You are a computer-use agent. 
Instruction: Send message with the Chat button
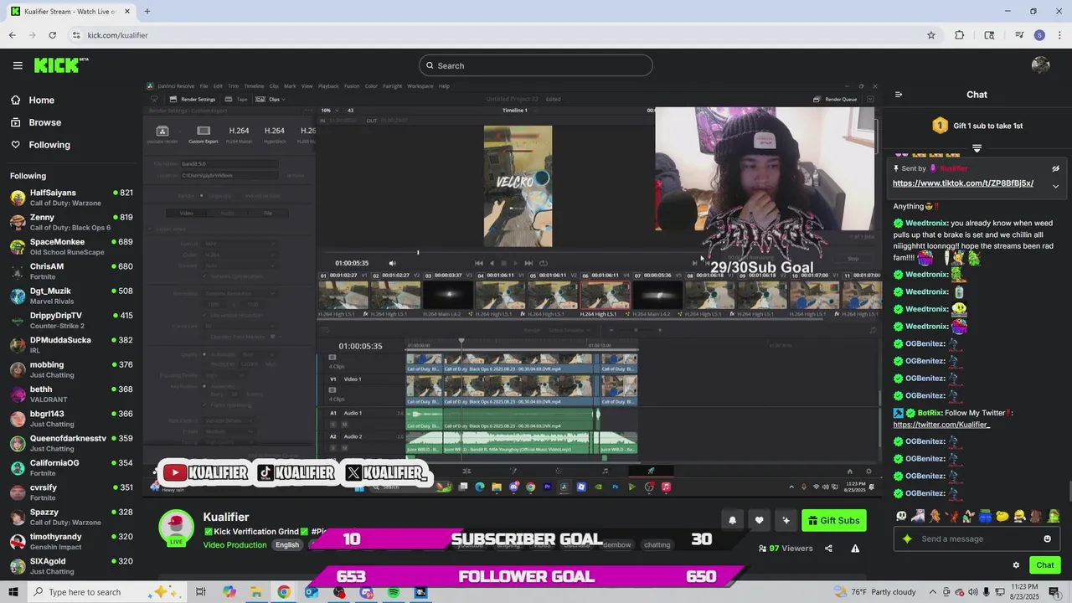(x=1044, y=565)
